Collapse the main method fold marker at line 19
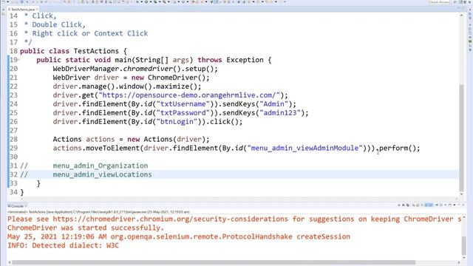The image size is (473, 266). pos(18,60)
